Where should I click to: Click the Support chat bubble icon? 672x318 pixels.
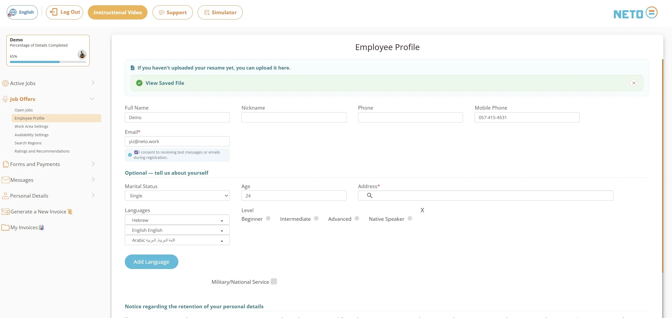click(x=161, y=12)
